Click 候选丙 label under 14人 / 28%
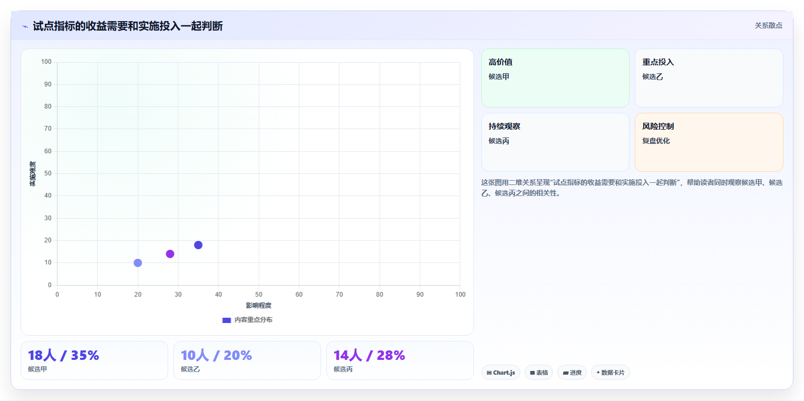The image size is (804, 401). 343,369
